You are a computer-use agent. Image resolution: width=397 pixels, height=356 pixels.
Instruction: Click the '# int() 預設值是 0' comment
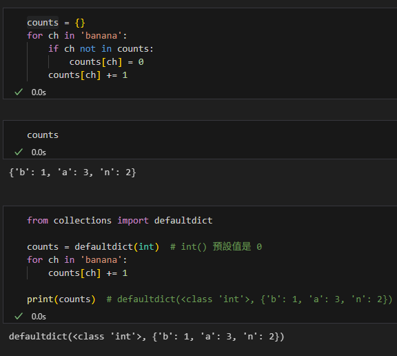(216, 247)
